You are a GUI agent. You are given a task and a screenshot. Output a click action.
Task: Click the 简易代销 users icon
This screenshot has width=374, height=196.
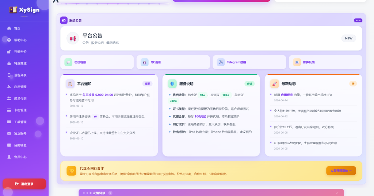tap(9, 98)
